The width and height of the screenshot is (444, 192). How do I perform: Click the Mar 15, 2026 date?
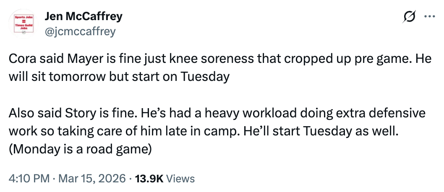pyautogui.click(x=91, y=179)
